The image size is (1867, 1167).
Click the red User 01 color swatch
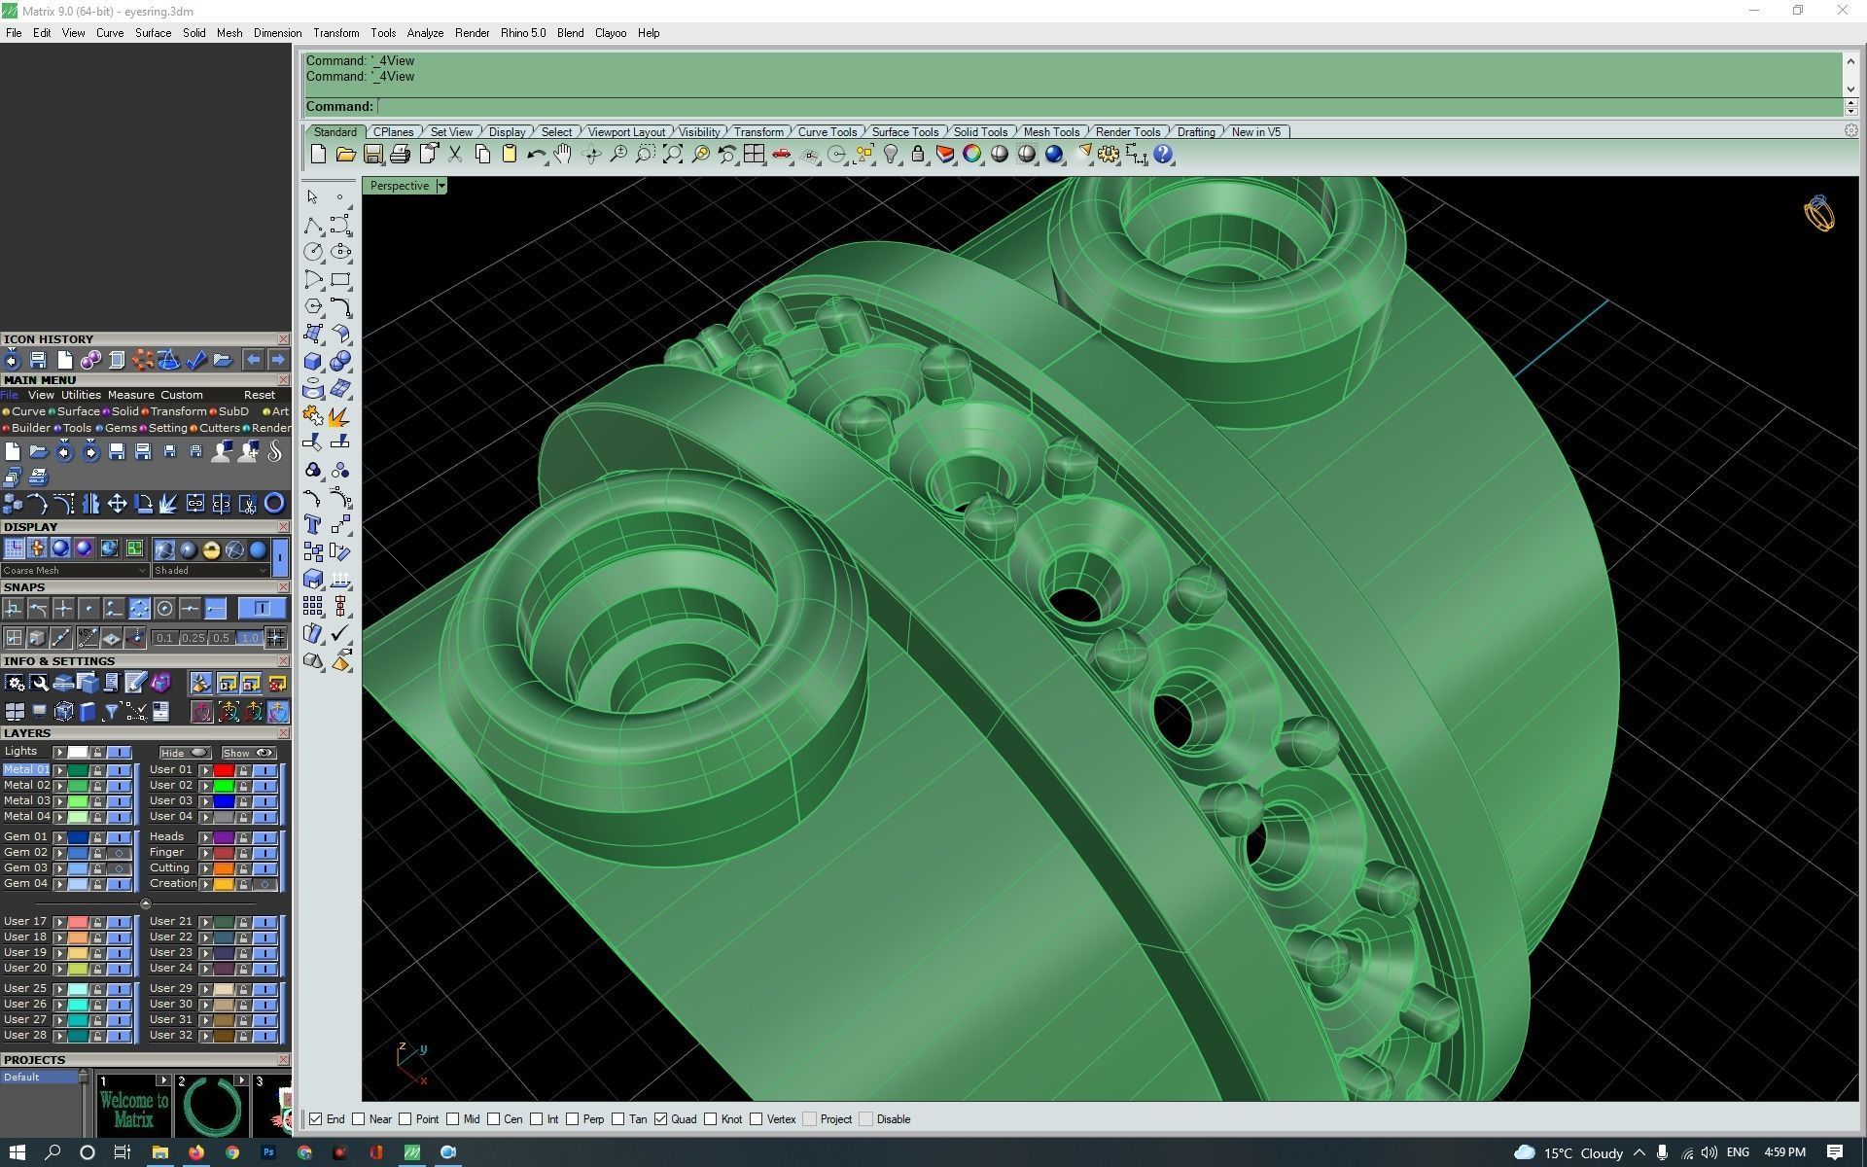coord(224,770)
